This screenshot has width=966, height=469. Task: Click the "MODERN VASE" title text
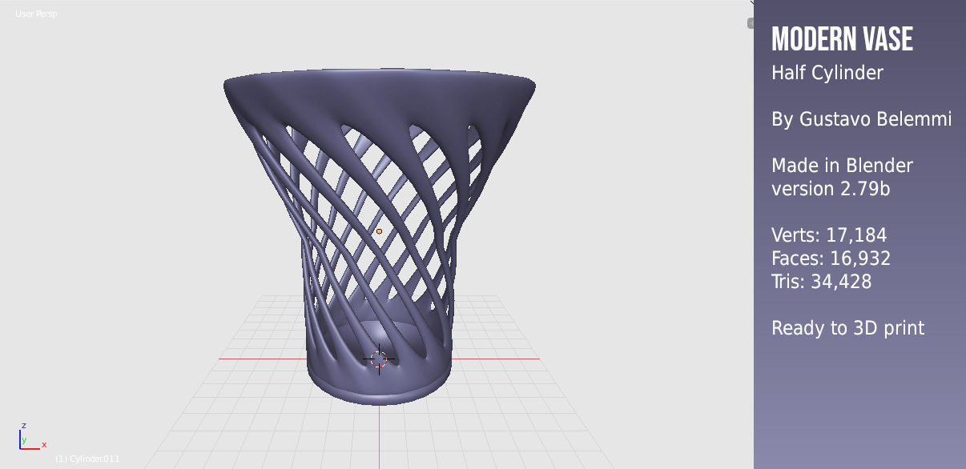(x=842, y=38)
